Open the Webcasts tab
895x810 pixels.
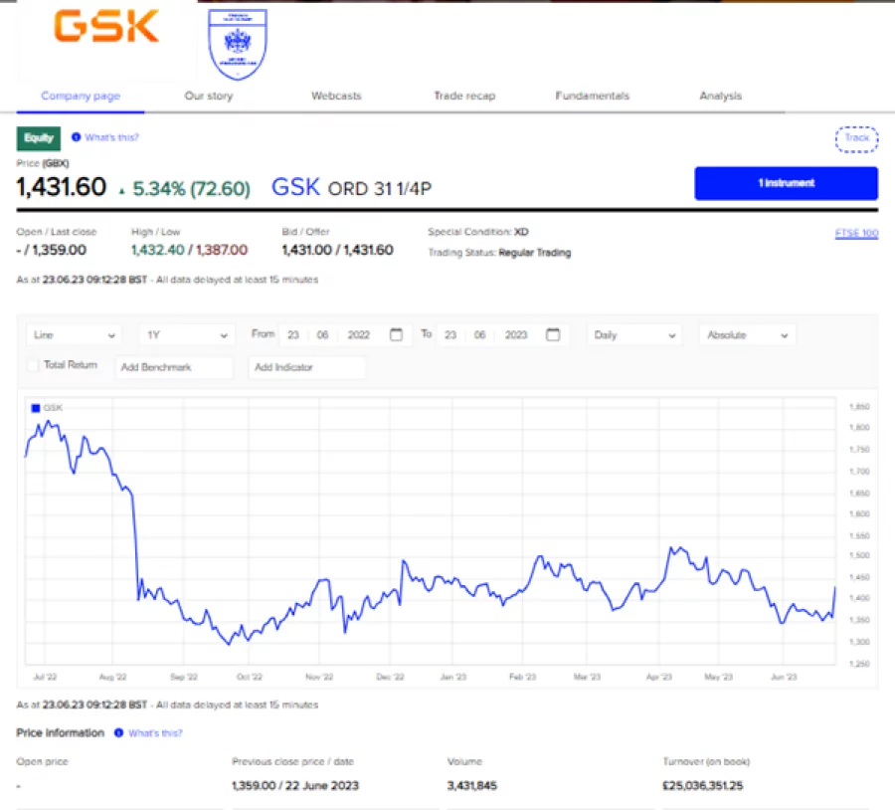[335, 96]
